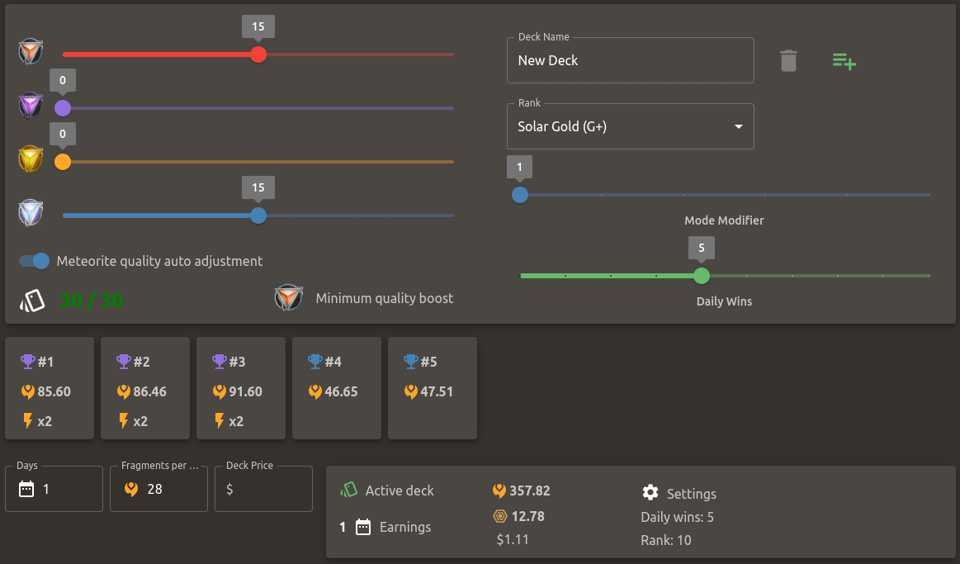This screenshot has height=564, width=960.
Task: Click the x2 multiplier on card #2
Action: coord(140,421)
